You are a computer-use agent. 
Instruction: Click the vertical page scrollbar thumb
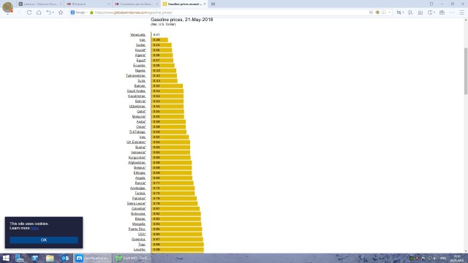point(466,71)
